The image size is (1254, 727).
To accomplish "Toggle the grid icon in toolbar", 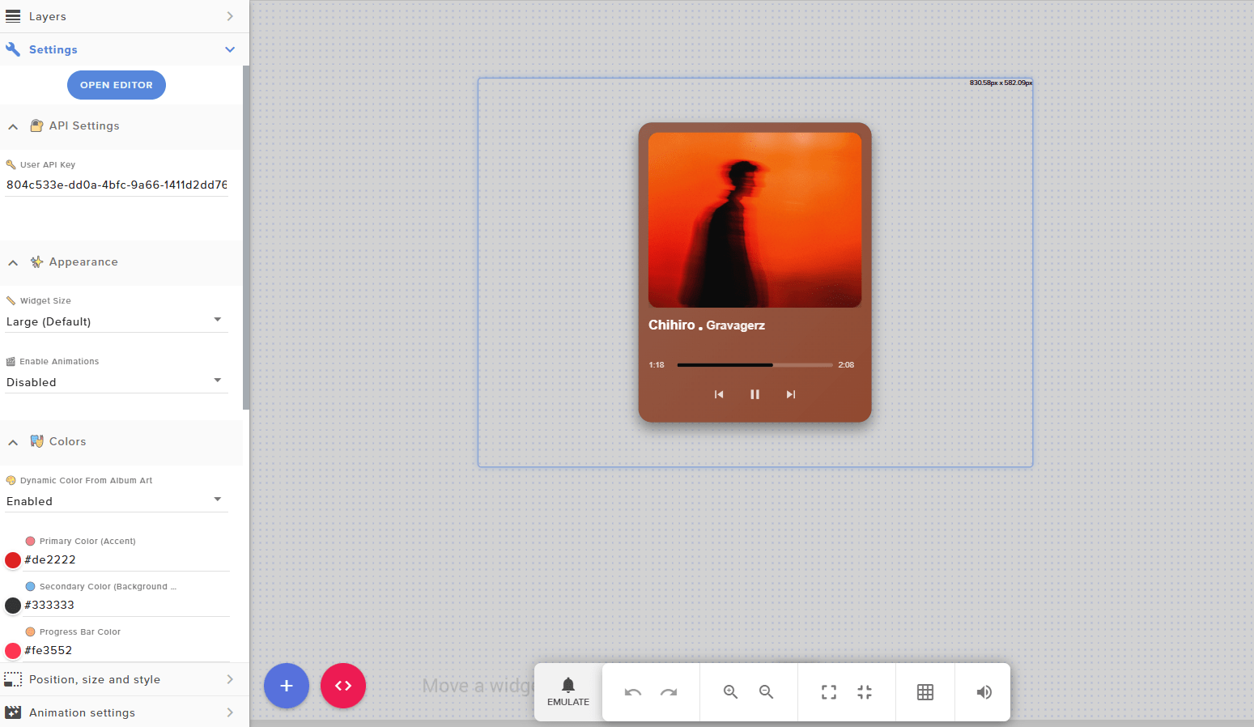I will pyautogui.click(x=925, y=692).
